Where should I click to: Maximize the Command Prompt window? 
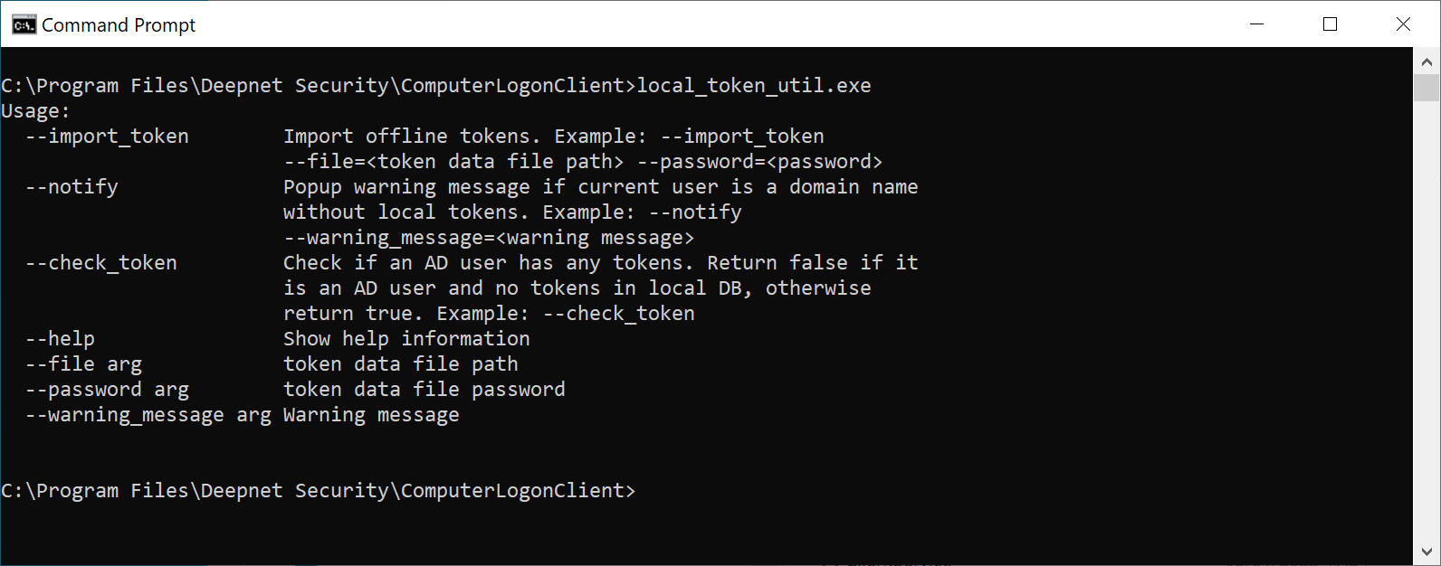(x=1330, y=24)
